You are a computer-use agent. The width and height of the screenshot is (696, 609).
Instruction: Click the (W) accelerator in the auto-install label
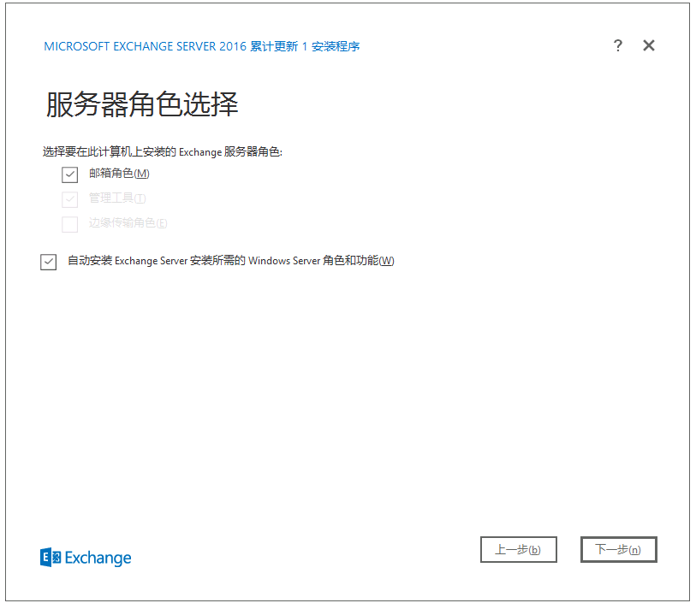pyautogui.click(x=386, y=261)
